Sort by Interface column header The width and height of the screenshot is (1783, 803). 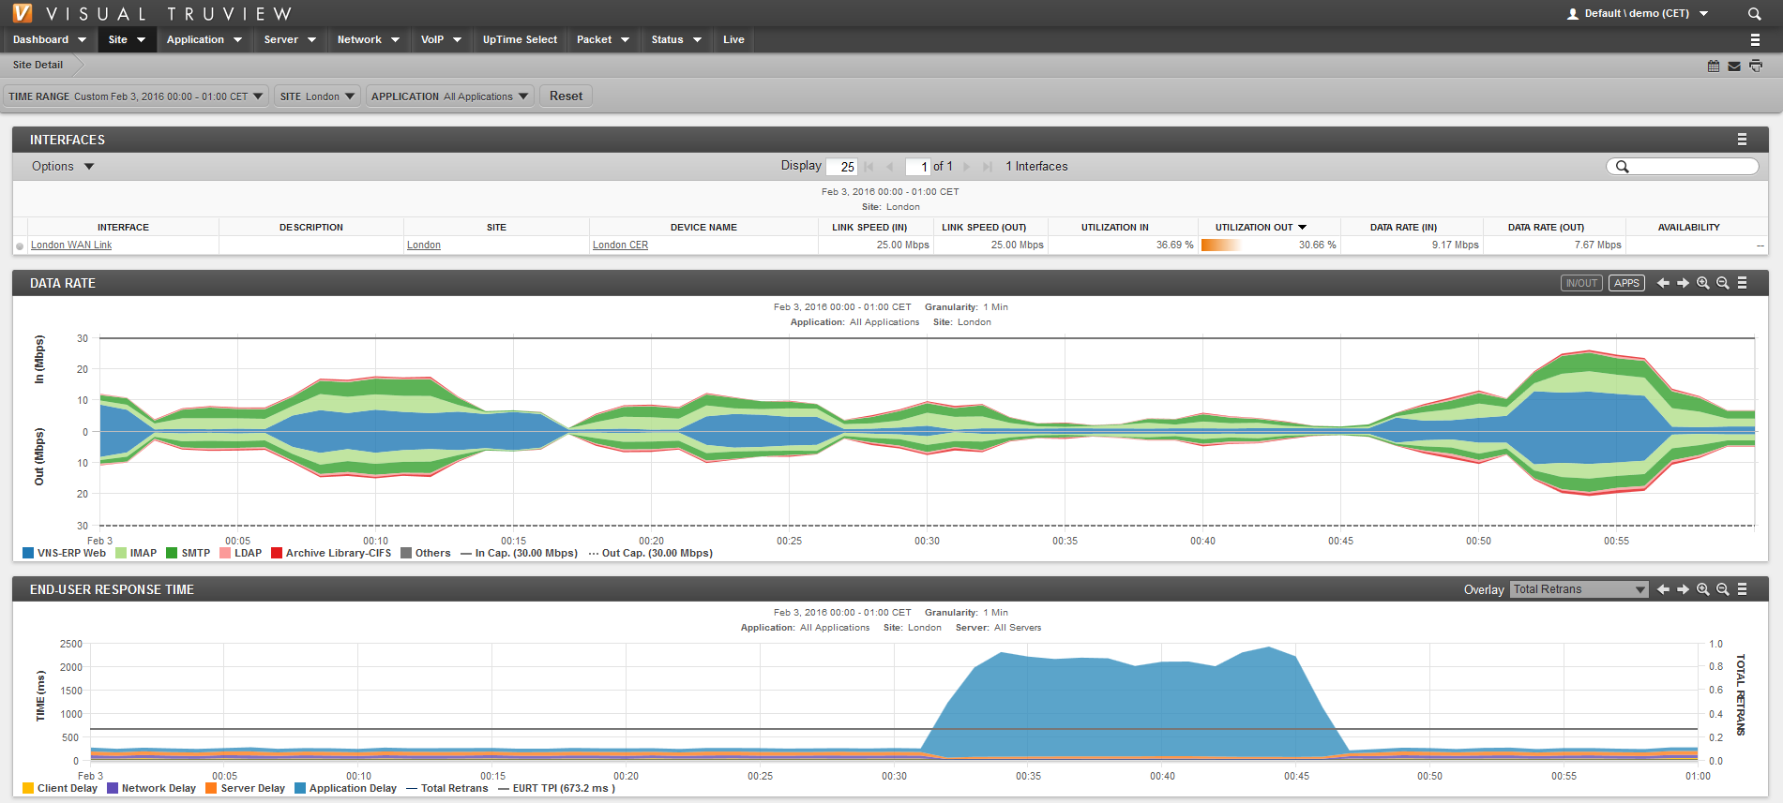coord(123,228)
